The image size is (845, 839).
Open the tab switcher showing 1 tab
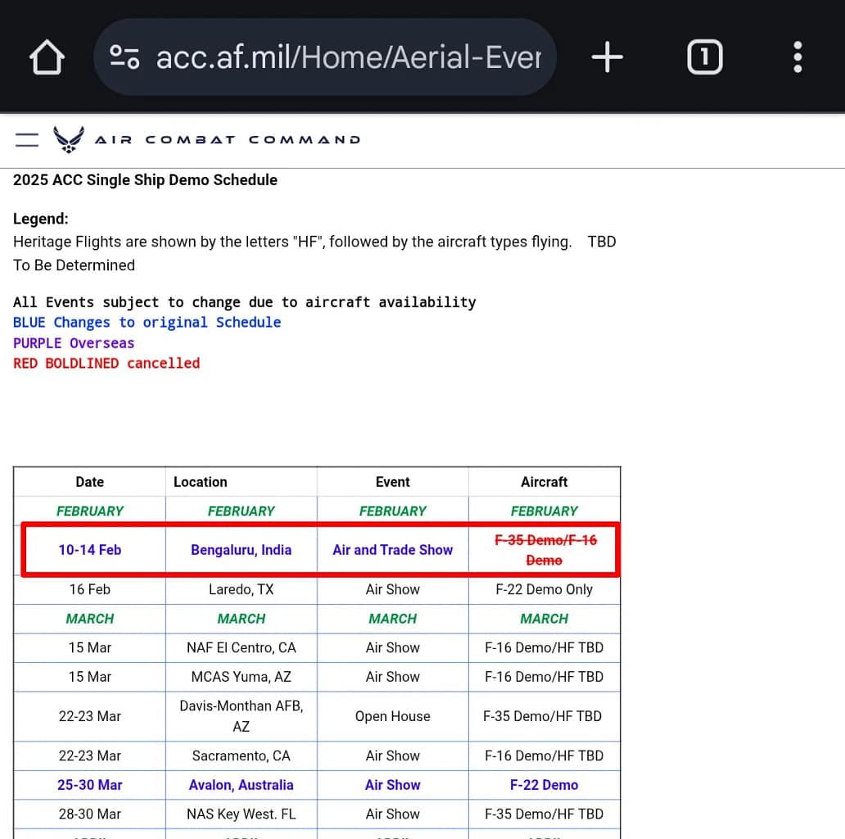tap(704, 57)
